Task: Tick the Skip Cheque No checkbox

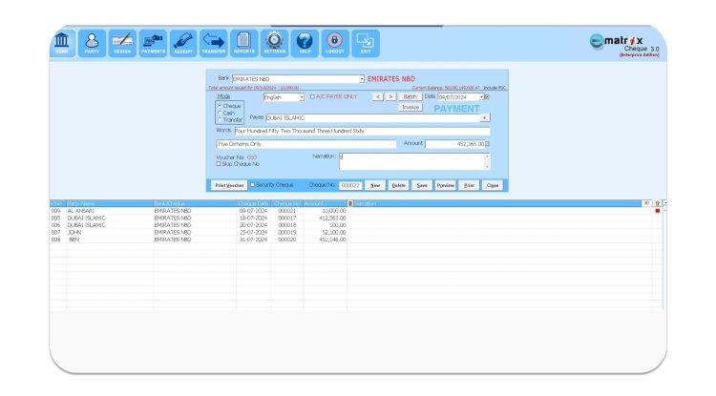Action: pos(219,164)
